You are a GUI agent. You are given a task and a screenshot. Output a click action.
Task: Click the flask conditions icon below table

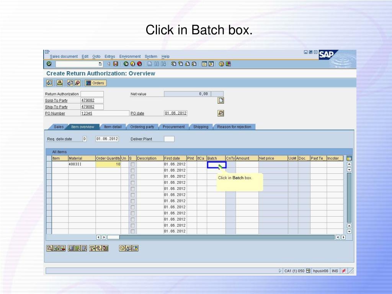(129, 248)
